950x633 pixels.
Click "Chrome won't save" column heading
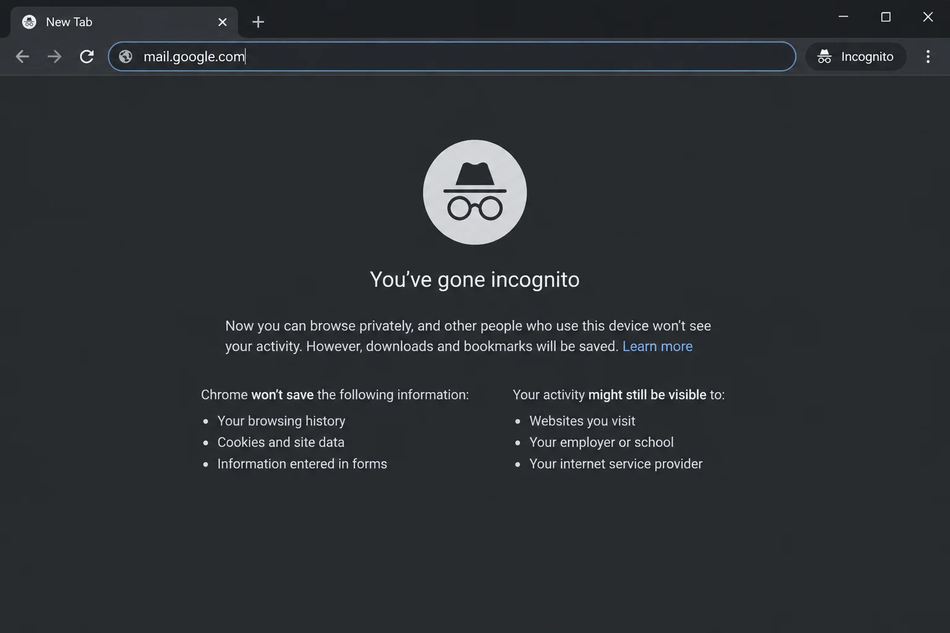(335, 394)
